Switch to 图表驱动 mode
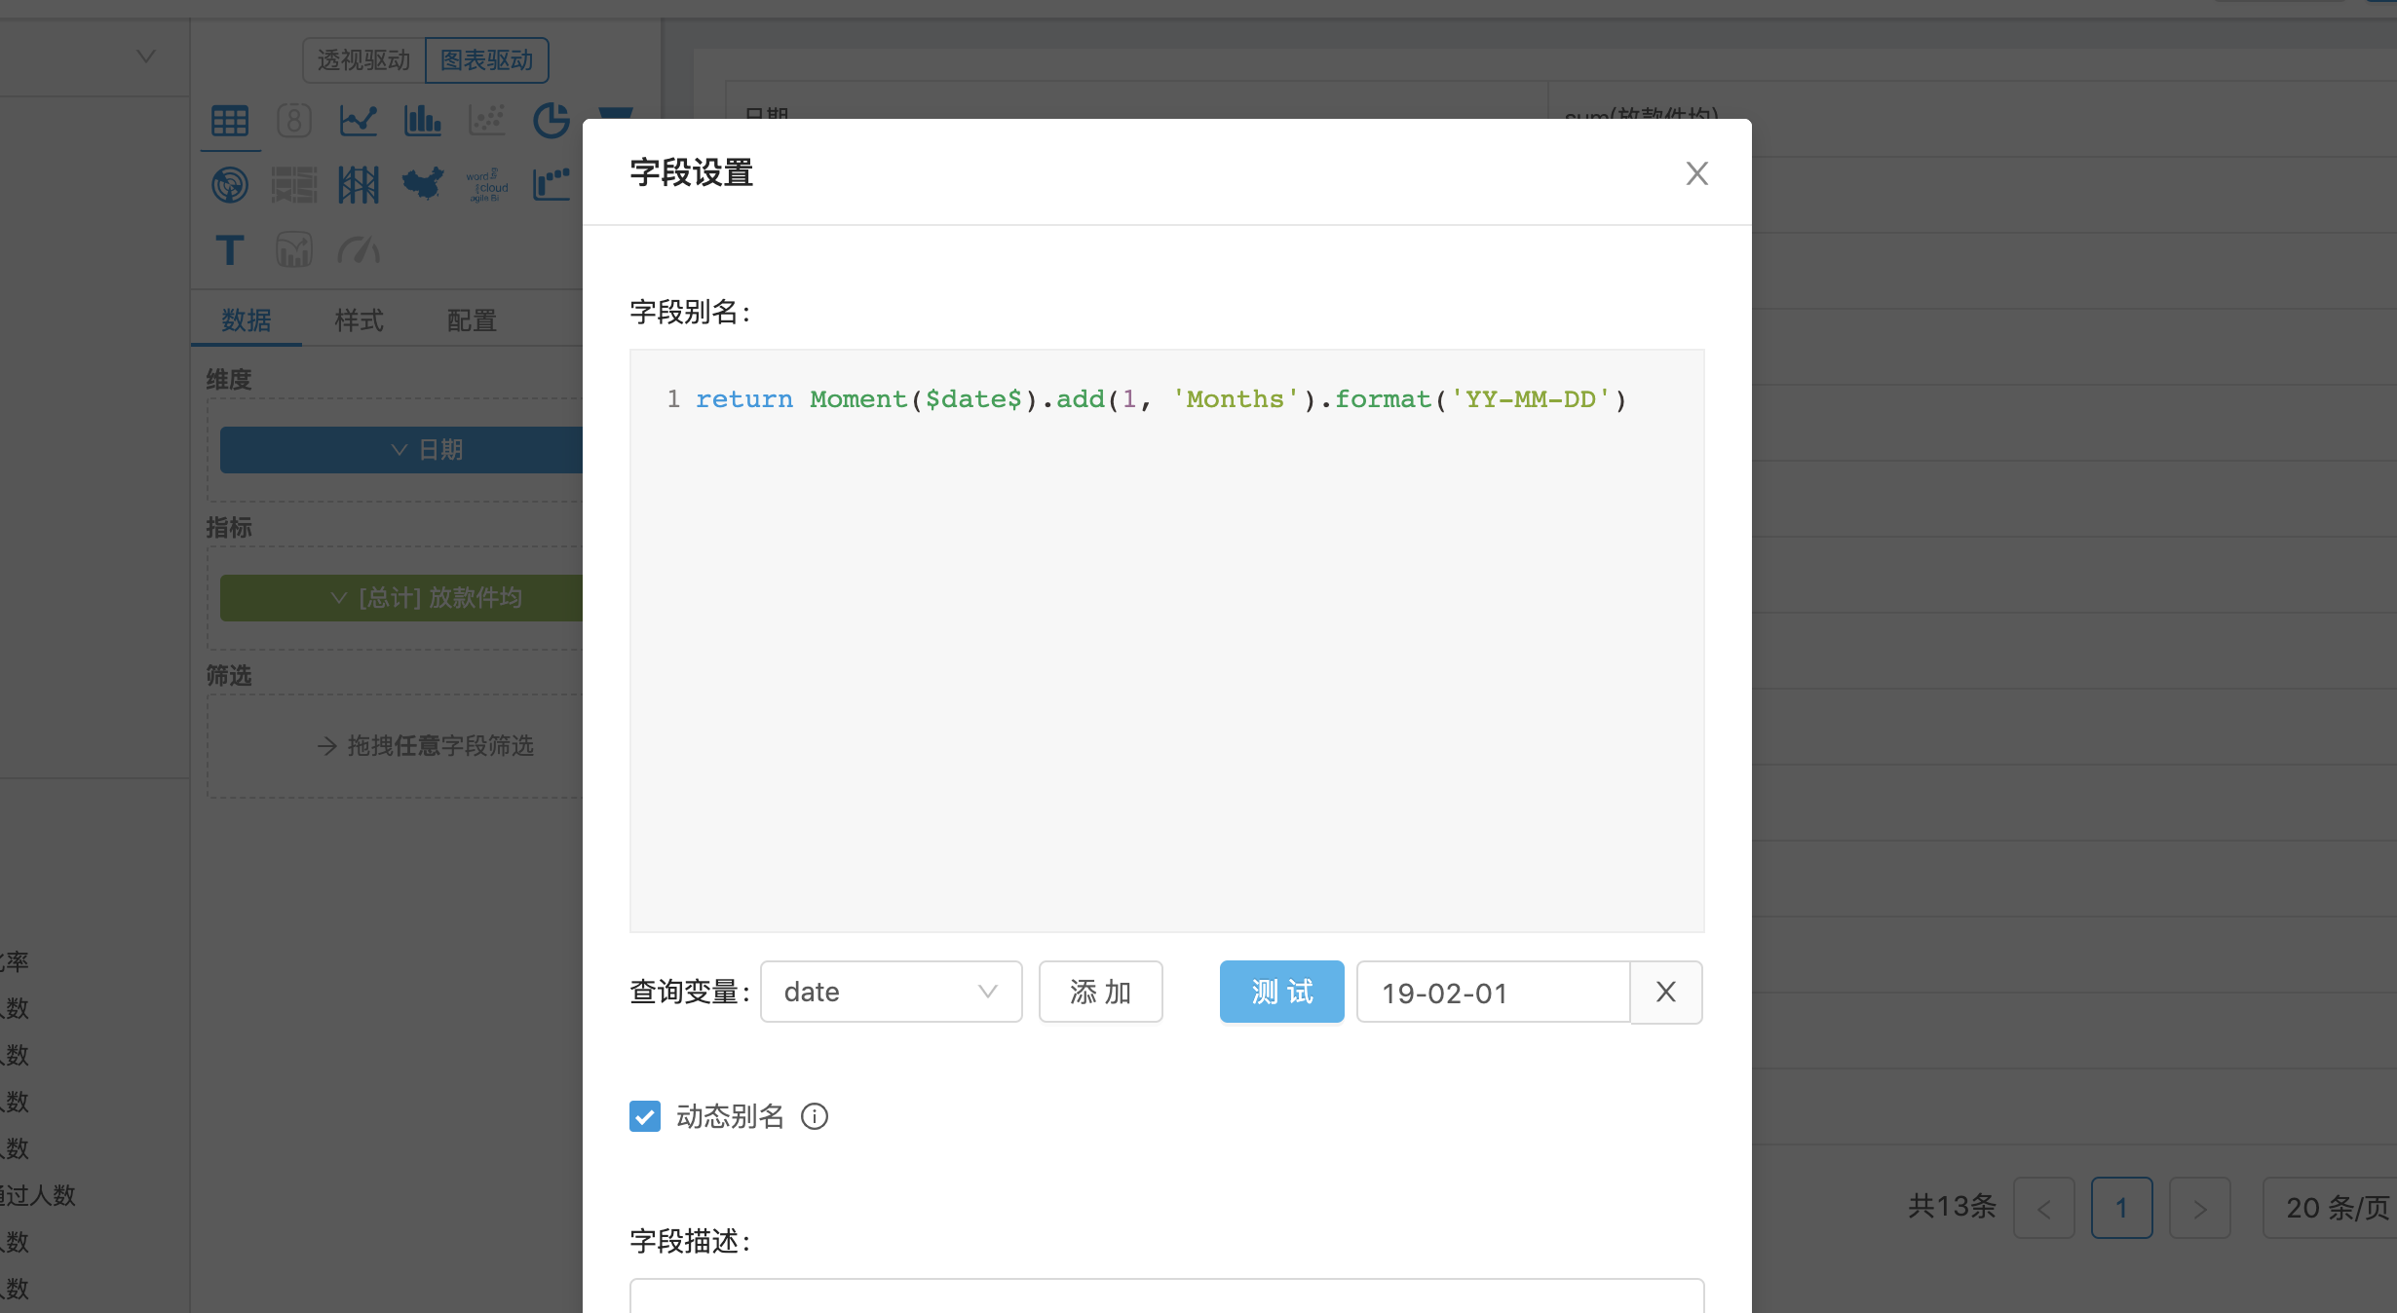This screenshot has height=1313, width=2397. pyautogui.click(x=487, y=60)
